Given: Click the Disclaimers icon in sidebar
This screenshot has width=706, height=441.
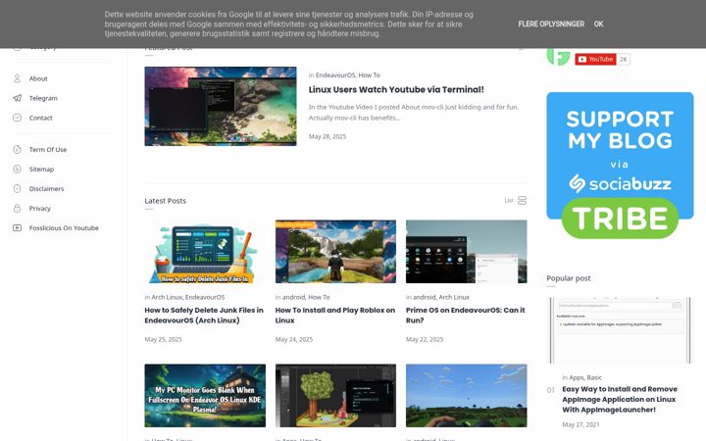Looking at the screenshot, I should pyautogui.click(x=17, y=188).
